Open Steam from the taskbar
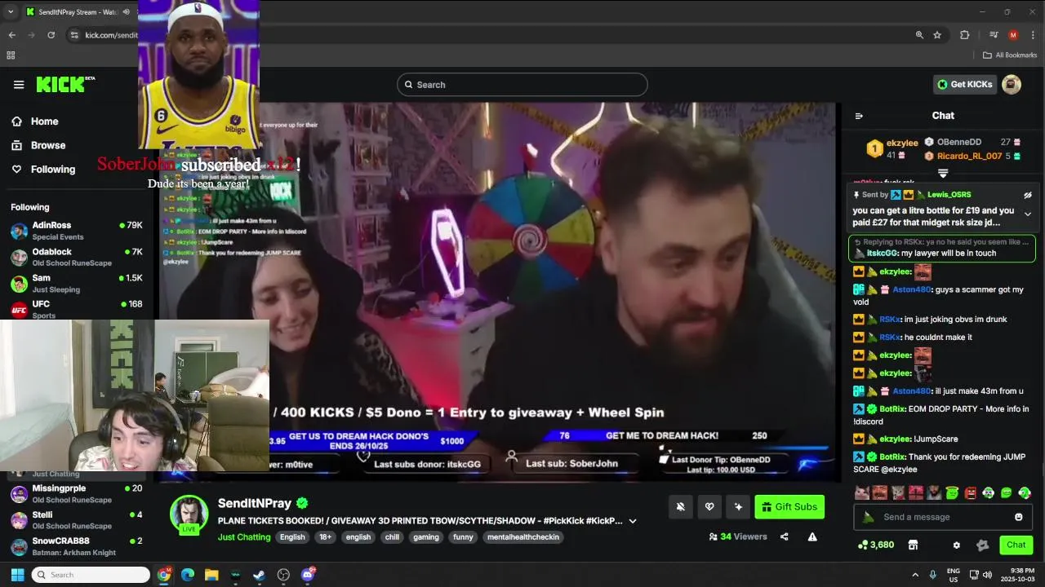The width and height of the screenshot is (1045, 587). [x=259, y=575]
